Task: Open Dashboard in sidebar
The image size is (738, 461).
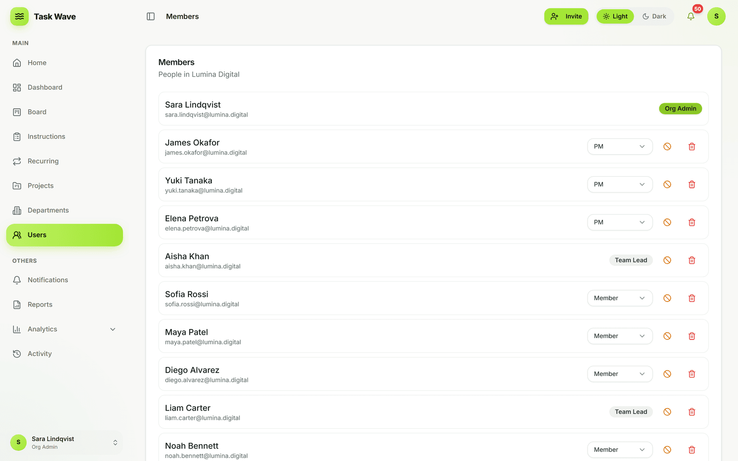Action: (x=64, y=87)
